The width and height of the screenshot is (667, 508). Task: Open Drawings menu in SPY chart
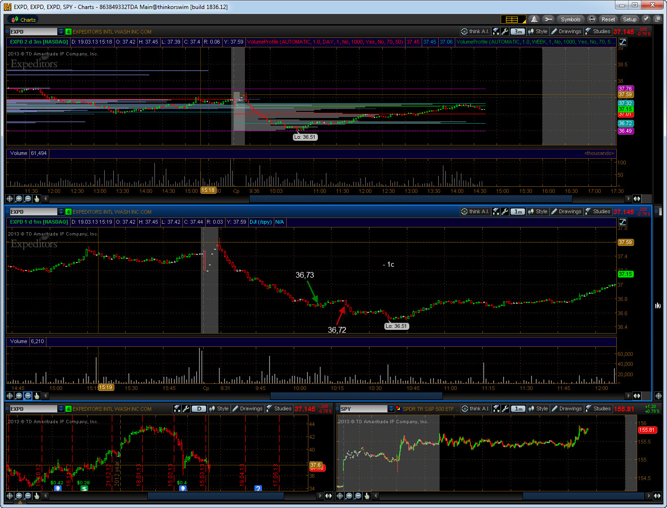(567, 408)
